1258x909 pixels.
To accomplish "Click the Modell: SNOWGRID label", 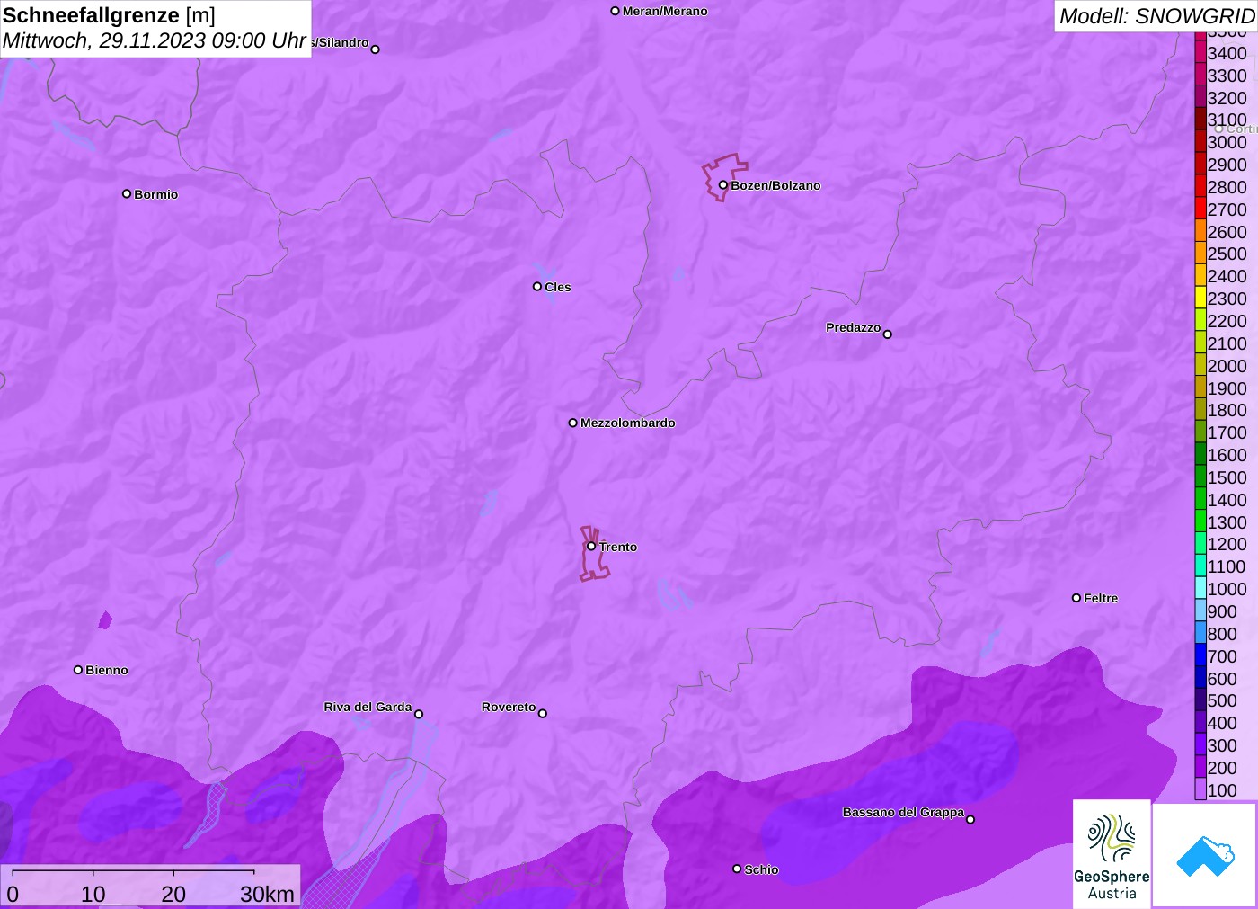I will click(x=1156, y=16).
